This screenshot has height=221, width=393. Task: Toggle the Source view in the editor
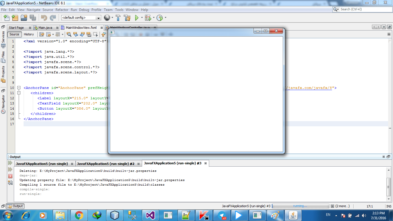(x=14, y=34)
